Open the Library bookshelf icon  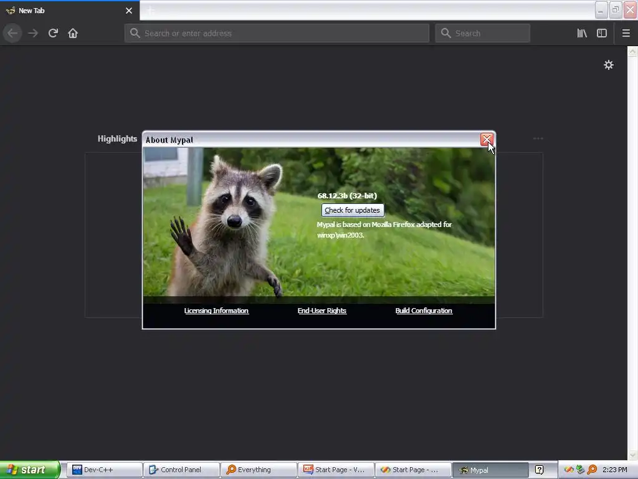point(582,33)
